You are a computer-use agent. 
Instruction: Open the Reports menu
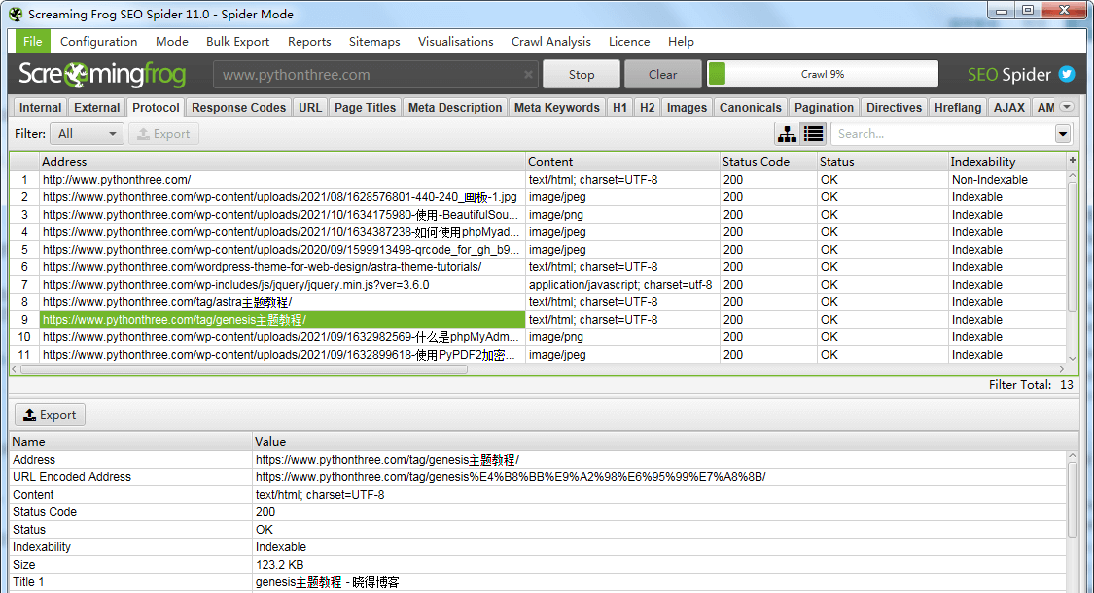309,41
